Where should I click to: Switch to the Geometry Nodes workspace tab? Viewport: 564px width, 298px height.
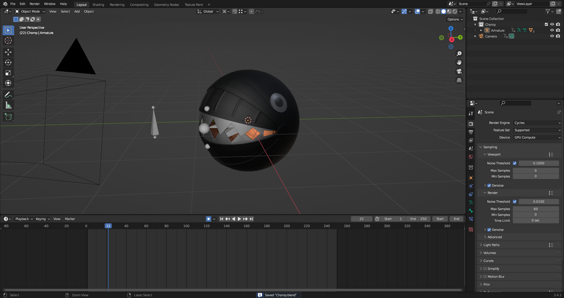tap(167, 4)
